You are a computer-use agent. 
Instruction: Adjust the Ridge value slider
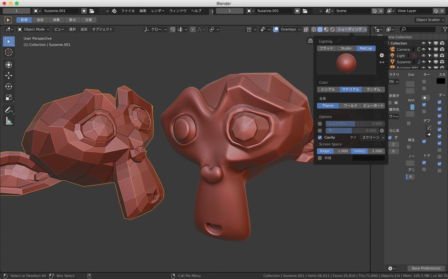(334, 151)
